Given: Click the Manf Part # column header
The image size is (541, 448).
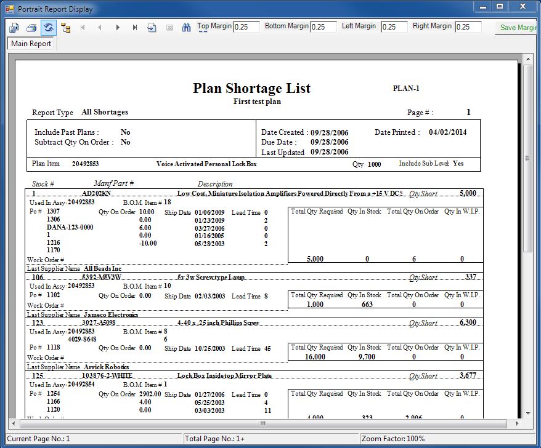Looking at the screenshot, I should point(113,183).
